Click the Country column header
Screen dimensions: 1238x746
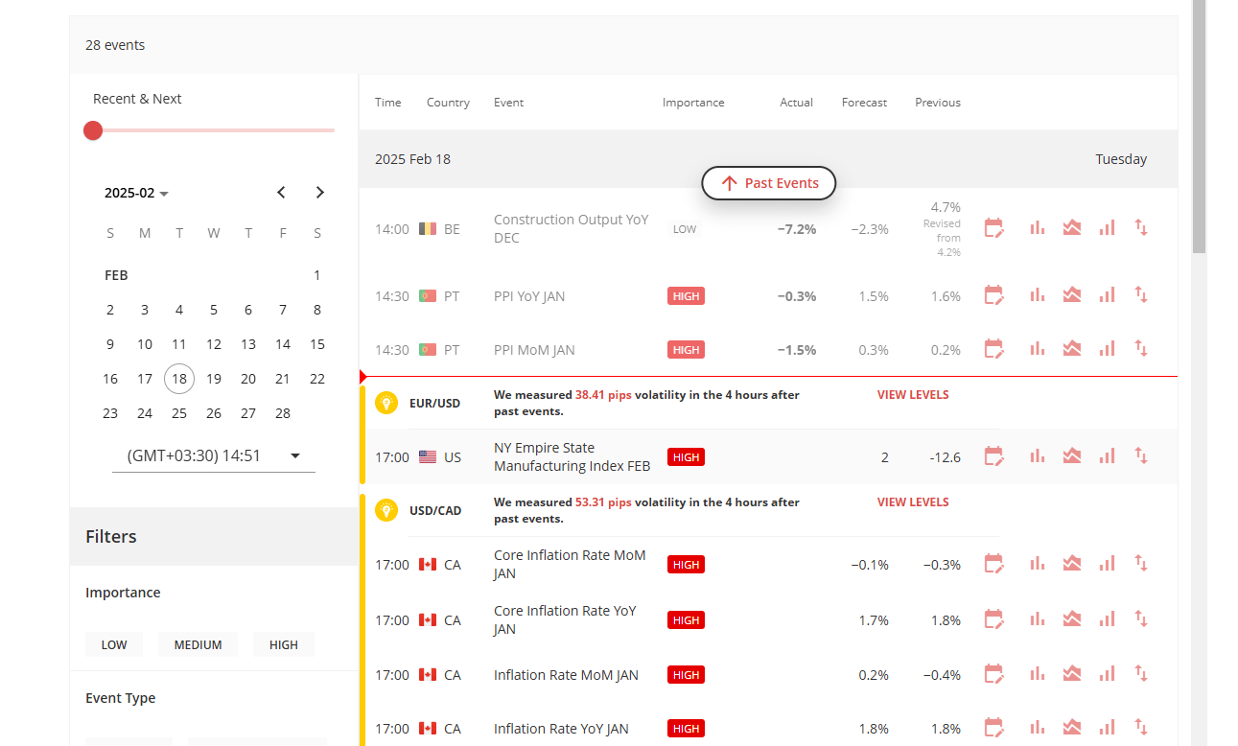coord(448,103)
